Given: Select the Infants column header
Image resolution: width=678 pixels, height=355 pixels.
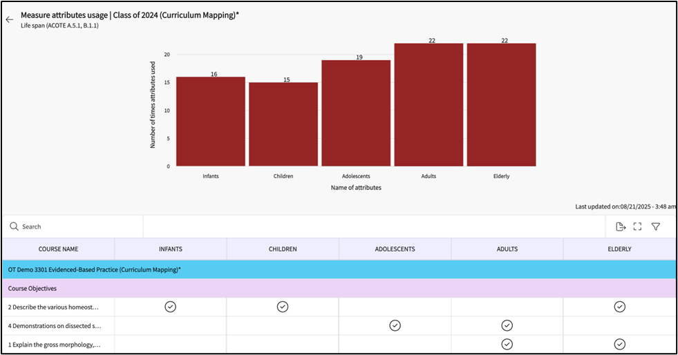Looking at the screenshot, I should point(170,249).
